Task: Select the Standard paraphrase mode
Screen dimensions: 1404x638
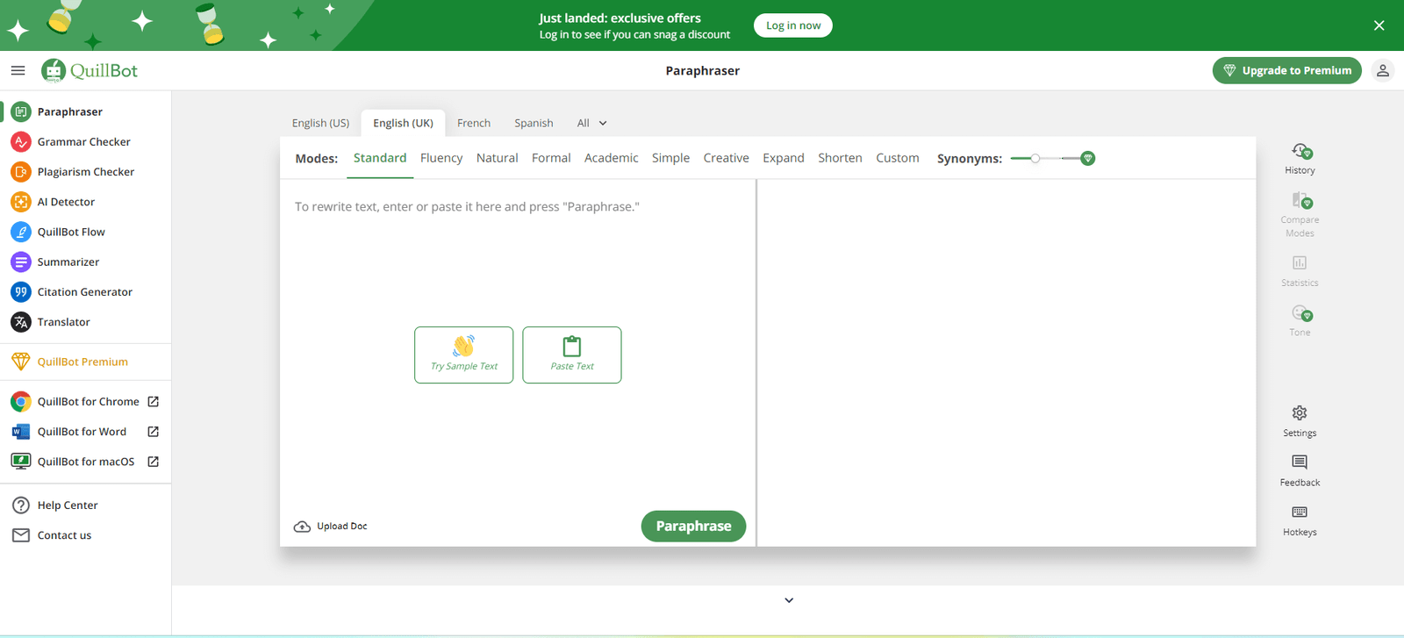Action: click(x=380, y=158)
